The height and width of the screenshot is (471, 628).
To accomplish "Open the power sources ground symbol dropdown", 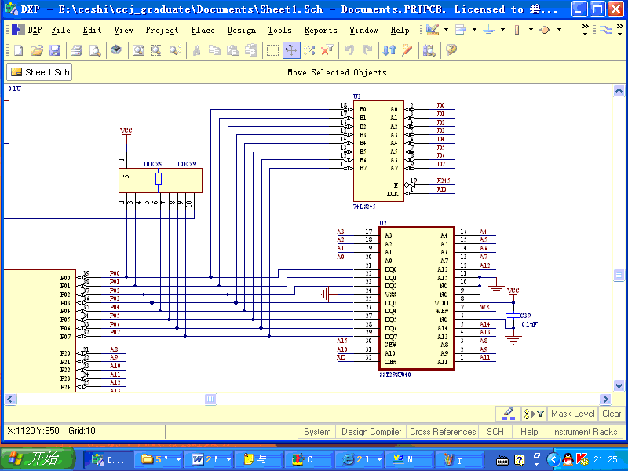I will (502, 30).
